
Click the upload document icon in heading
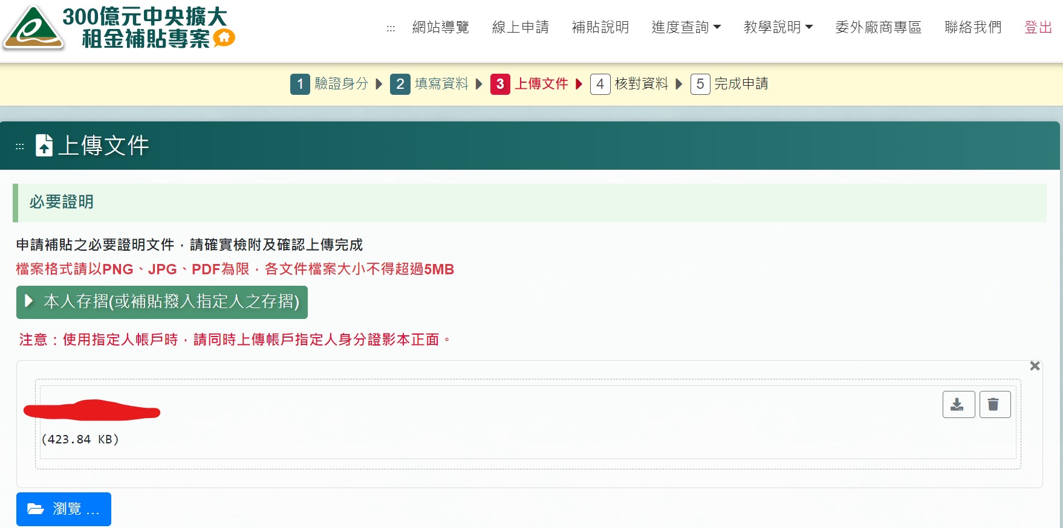(44, 146)
